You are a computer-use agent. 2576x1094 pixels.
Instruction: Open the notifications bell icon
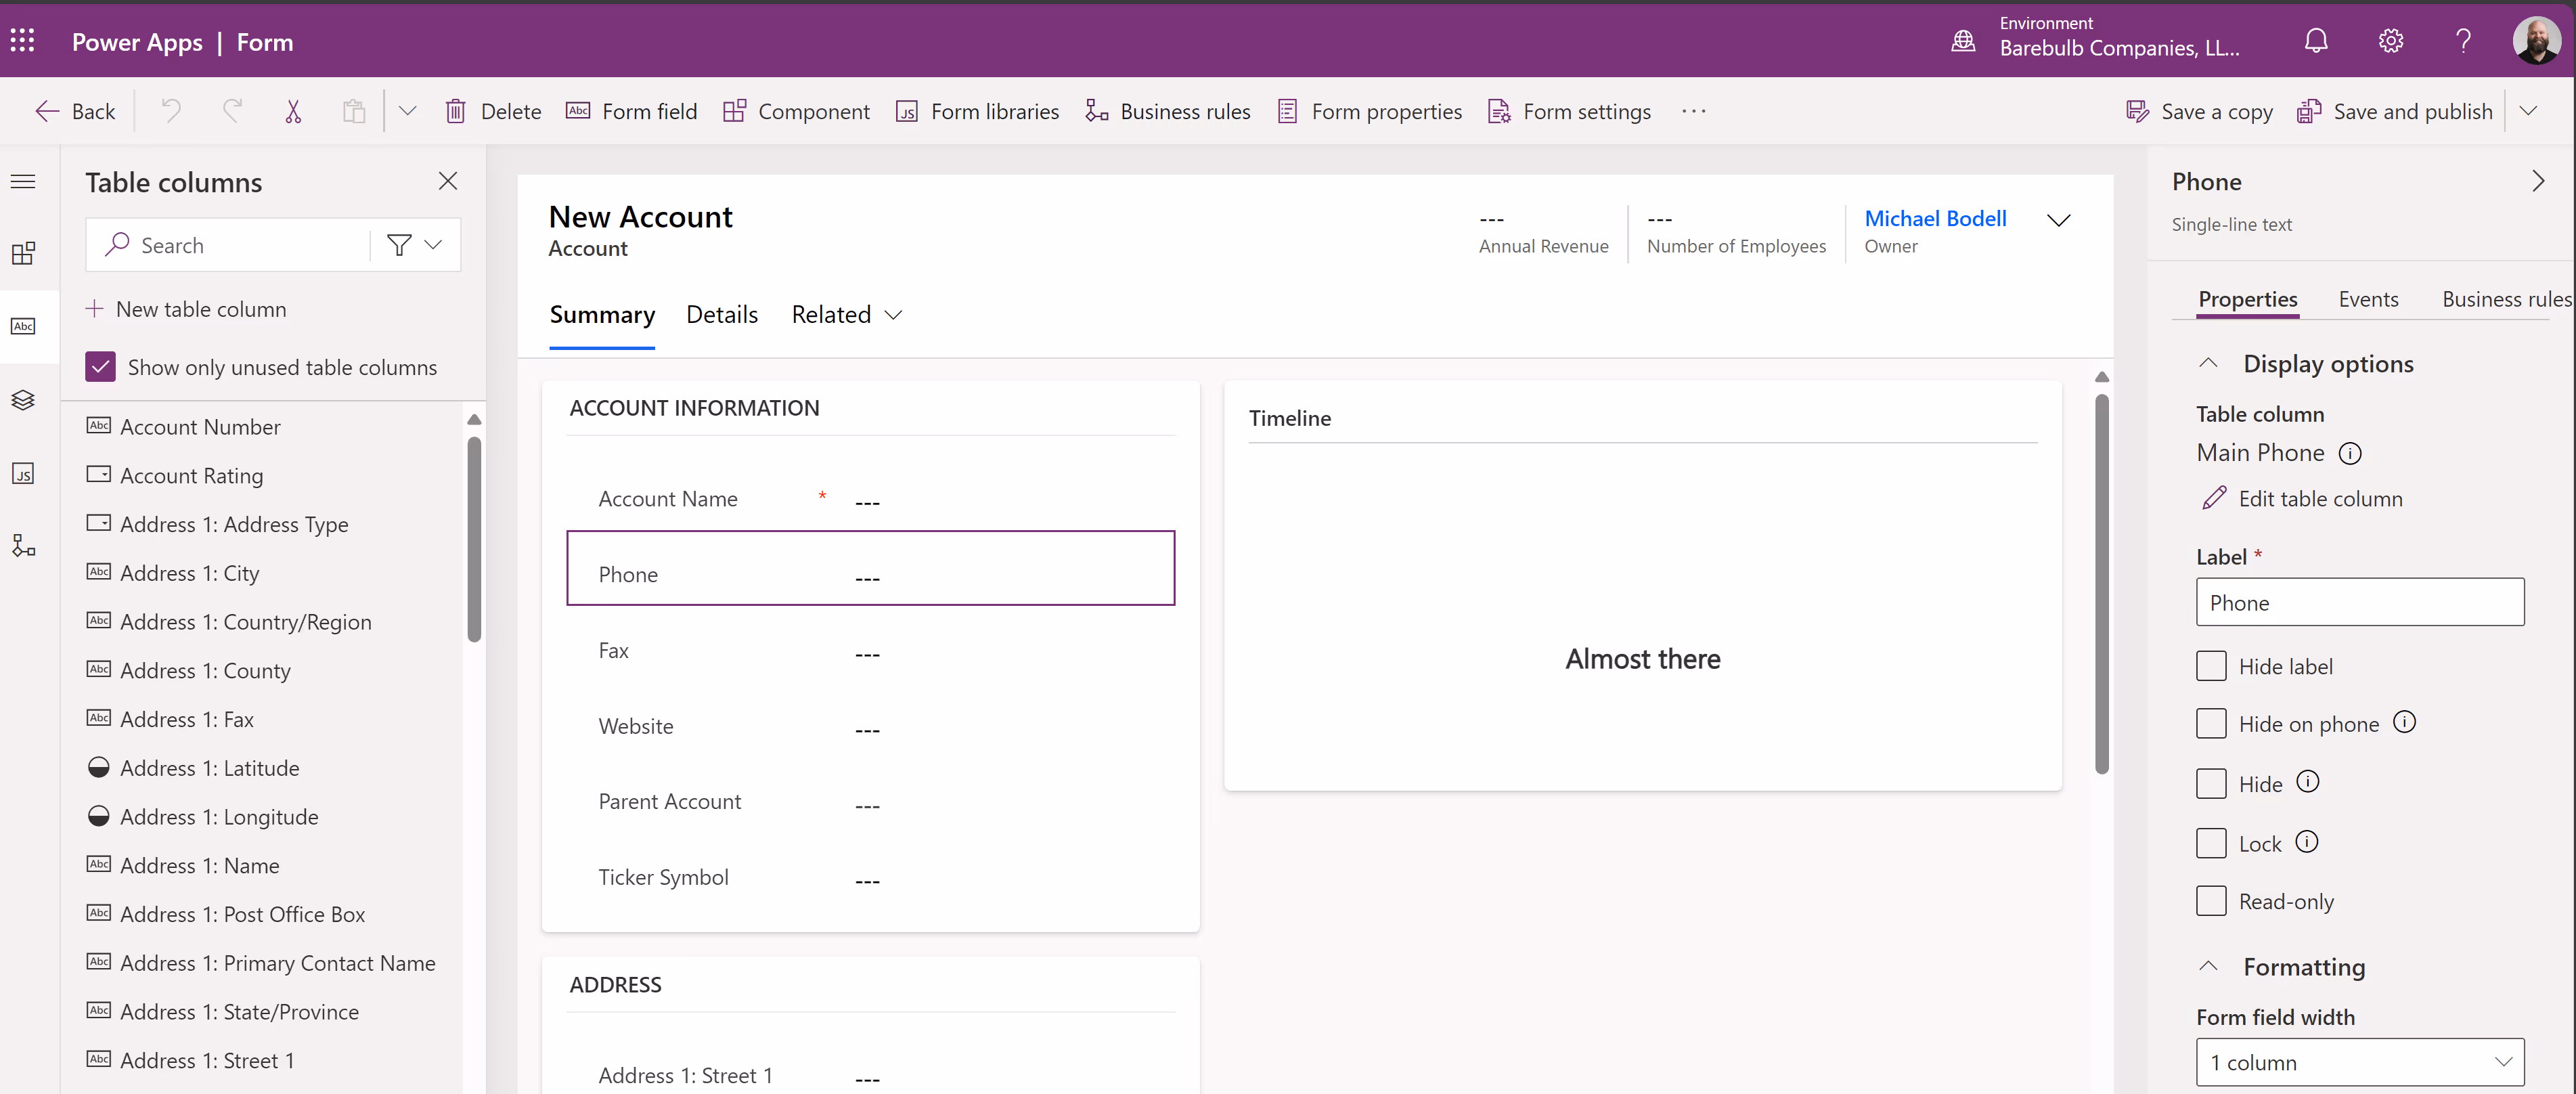[2315, 41]
